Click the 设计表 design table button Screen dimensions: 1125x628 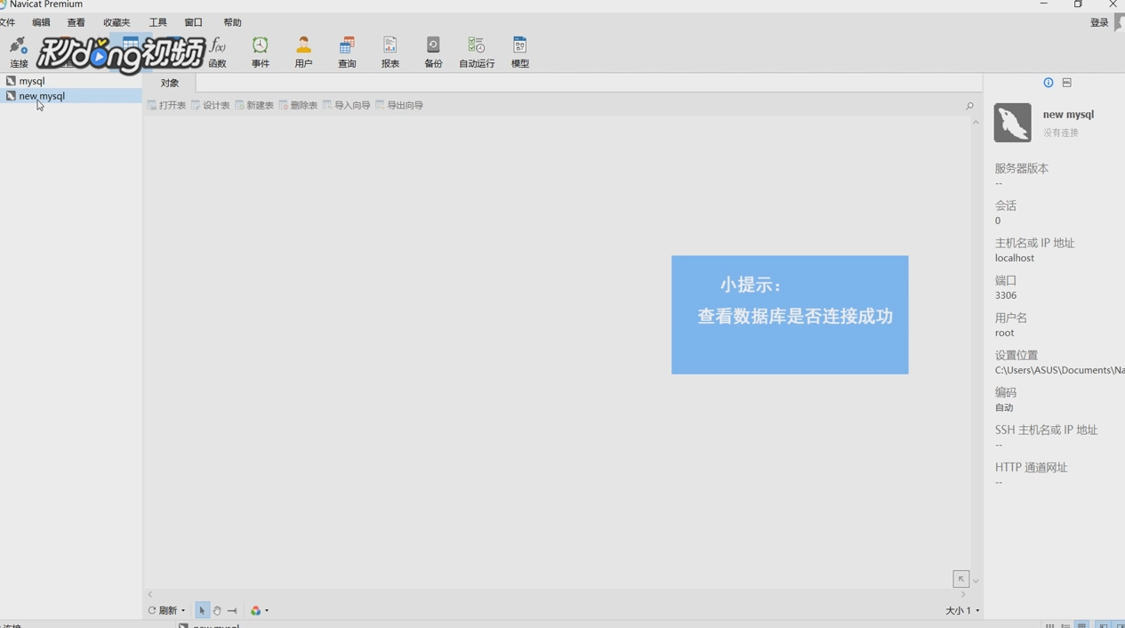(x=210, y=105)
